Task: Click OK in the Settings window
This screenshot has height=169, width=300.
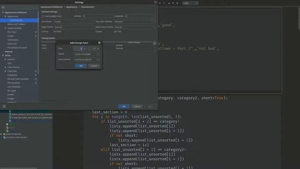Action: (x=124, y=107)
